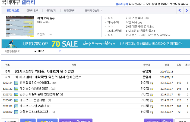The height and width of the screenshot is (122, 190).
Task: Click the image icon on post 8207164
Action: coord(16,83)
